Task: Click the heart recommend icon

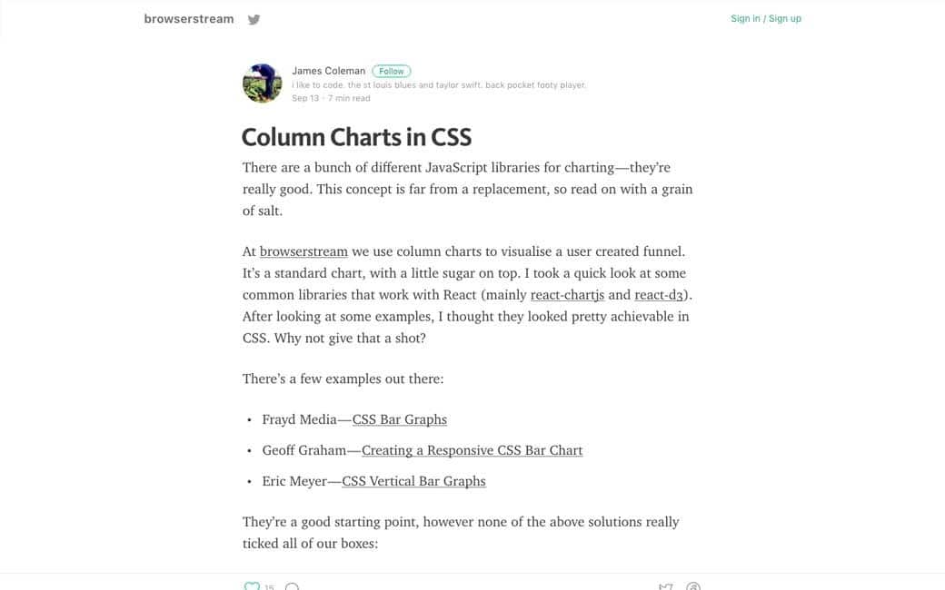Action: [x=252, y=586]
